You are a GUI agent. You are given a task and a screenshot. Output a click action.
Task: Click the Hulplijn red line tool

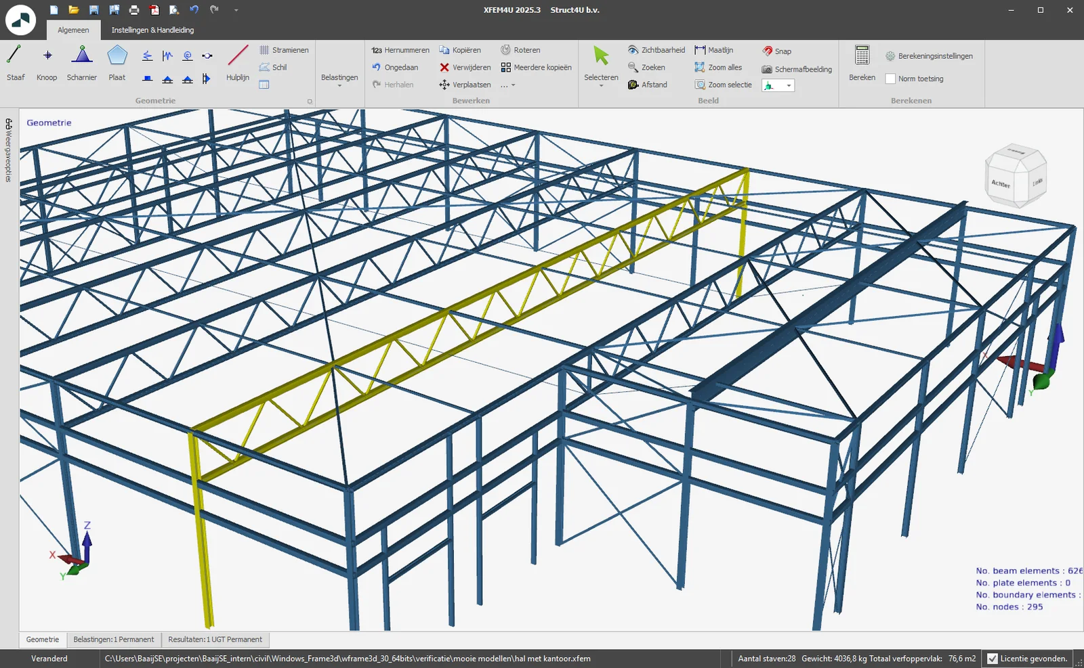238,63
